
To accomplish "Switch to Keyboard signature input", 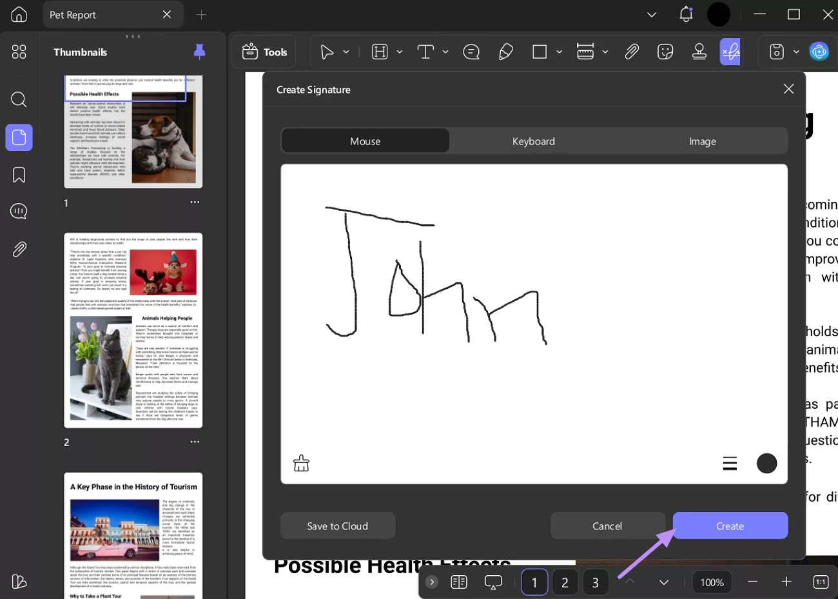I will click(x=534, y=141).
